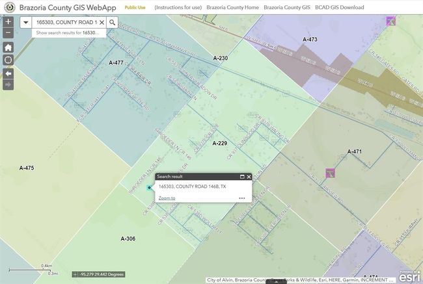Close the Search result popup

[249, 176]
